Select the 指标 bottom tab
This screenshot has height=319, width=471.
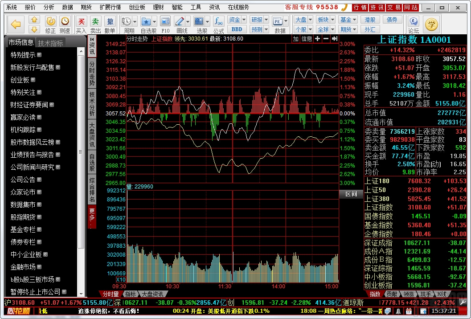tap(131, 294)
